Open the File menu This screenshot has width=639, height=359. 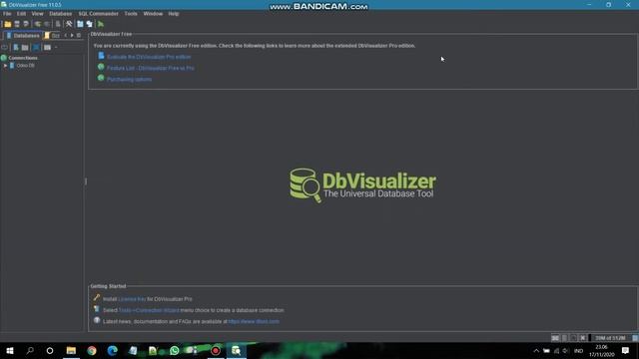(x=7, y=13)
